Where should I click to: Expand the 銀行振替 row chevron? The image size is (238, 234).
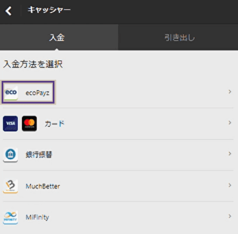(230, 154)
